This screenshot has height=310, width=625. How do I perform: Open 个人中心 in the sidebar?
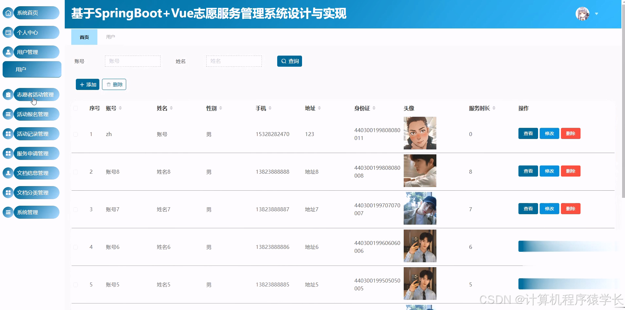pyautogui.click(x=36, y=32)
